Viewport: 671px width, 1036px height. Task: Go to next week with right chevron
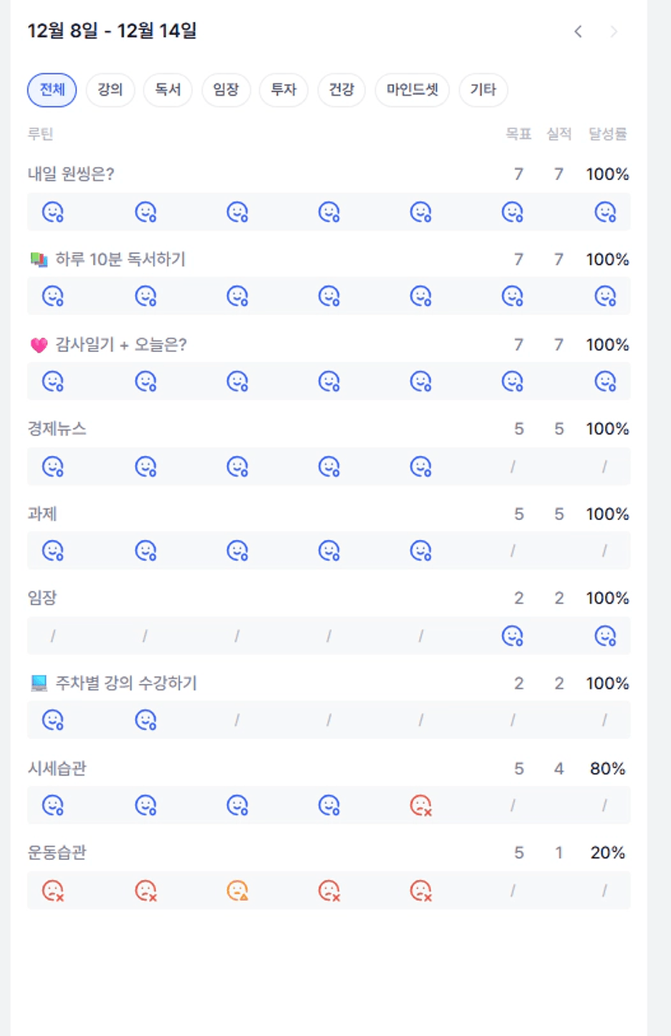(613, 32)
